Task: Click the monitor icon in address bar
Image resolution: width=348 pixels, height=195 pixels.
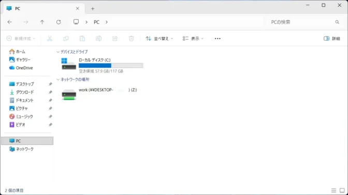Action: pos(76,22)
